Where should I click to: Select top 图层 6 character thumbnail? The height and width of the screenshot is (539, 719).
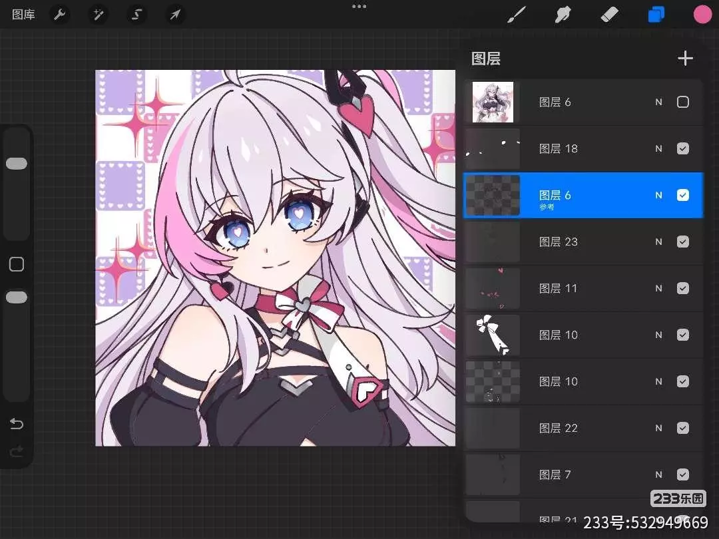point(493,102)
